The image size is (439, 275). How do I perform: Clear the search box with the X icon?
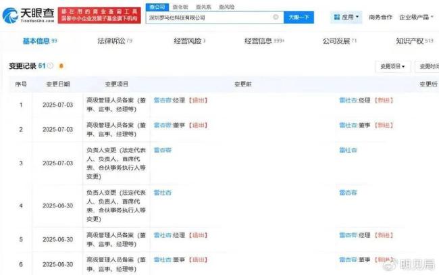[276, 17]
